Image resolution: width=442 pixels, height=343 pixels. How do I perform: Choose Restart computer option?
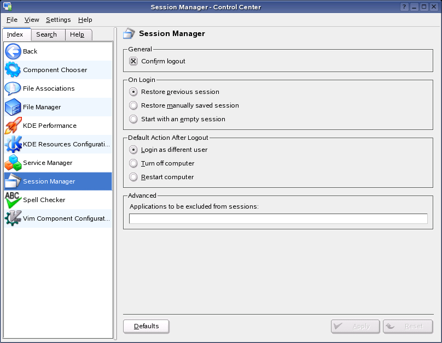point(133,177)
